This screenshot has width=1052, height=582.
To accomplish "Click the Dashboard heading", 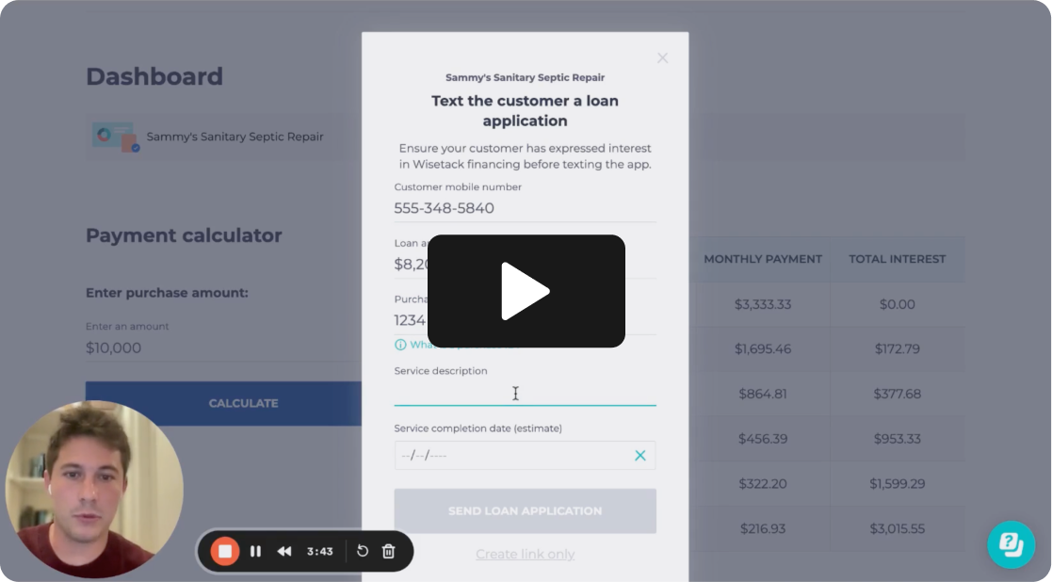I will tap(154, 76).
